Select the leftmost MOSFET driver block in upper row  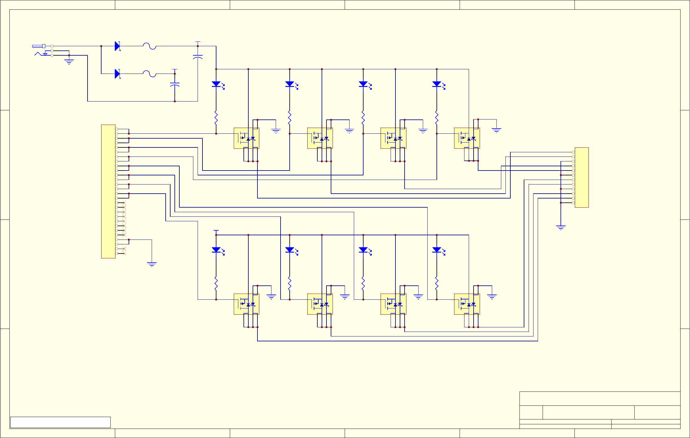247,138
